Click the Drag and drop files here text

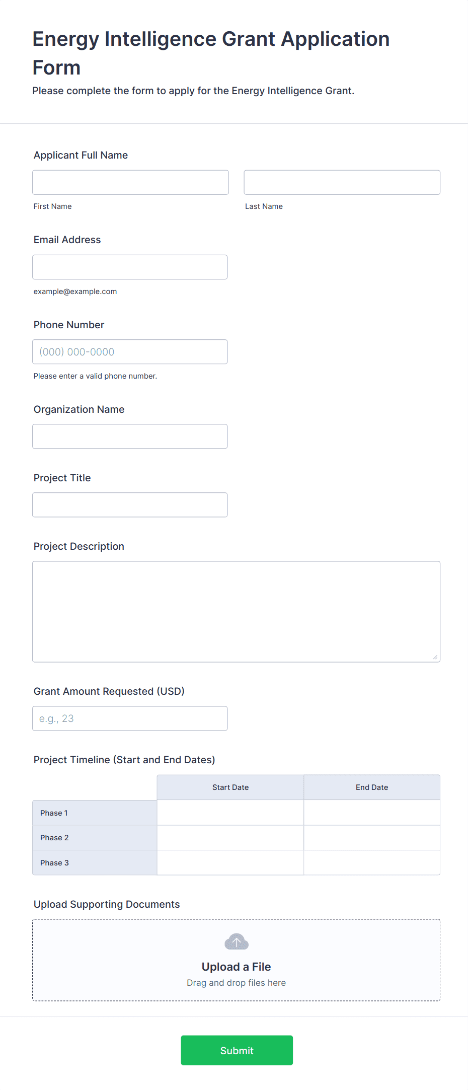(x=236, y=982)
